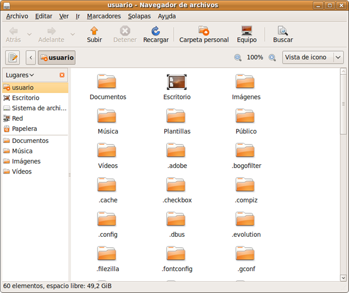
Task: Zoom in using the plus magnifier icon
Action: (272, 57)
